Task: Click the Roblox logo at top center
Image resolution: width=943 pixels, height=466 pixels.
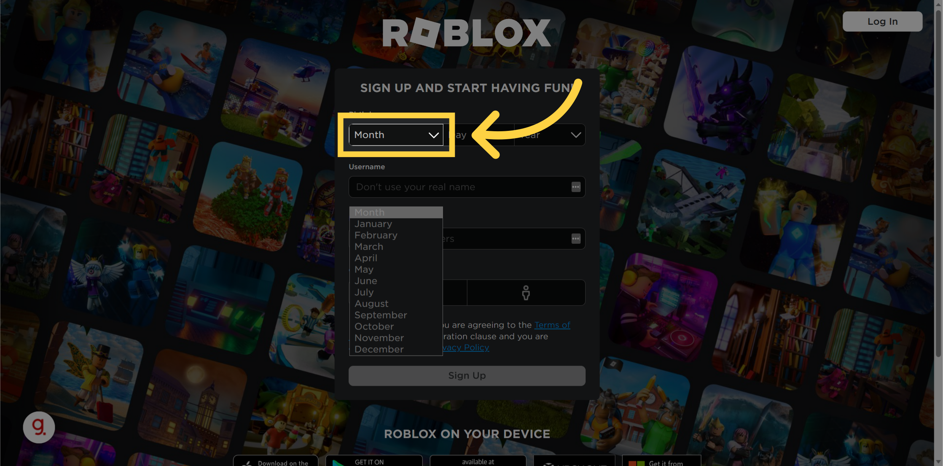Action: [467, 29]
